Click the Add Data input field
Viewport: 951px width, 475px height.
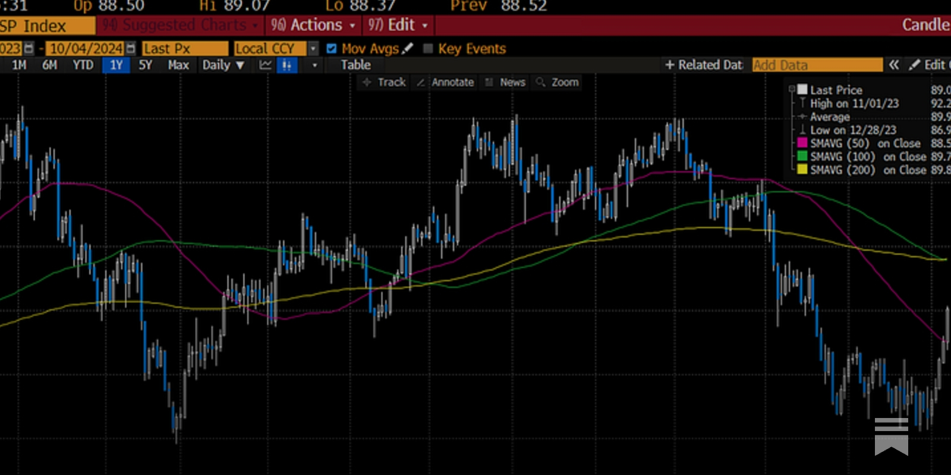[x=817, y=65]
